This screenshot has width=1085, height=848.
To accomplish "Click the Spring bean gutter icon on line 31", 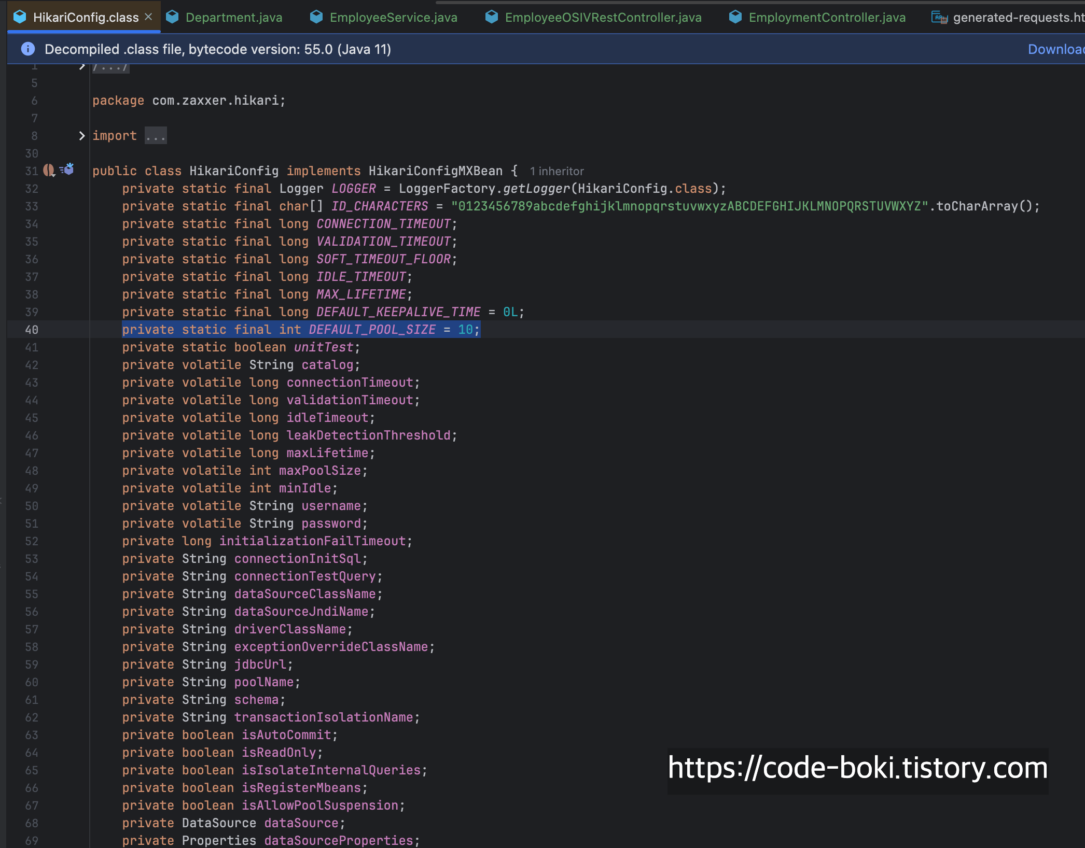I will click(x=49, y=170).
